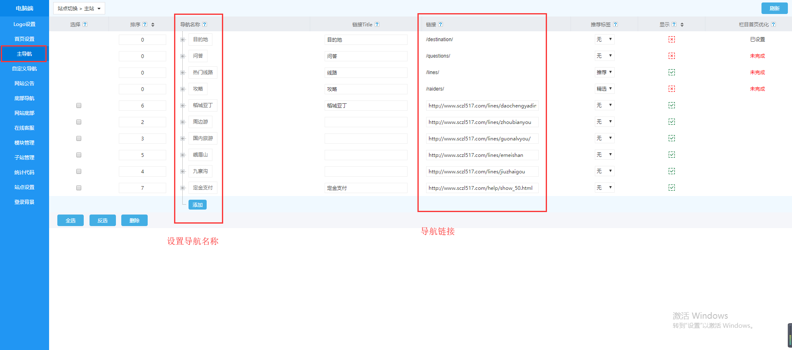Select the checkbox for the 峨眉山 row
The width and height of the screenshot is (792, 350).
pos(79,155)
